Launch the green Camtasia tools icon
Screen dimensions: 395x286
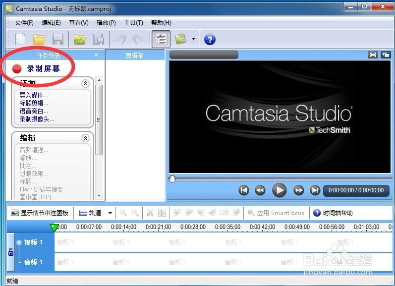click(180, 39)
